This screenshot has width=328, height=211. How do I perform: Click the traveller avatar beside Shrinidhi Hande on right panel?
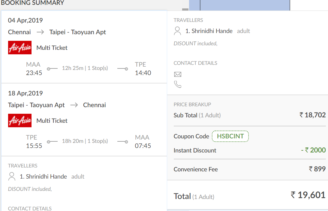pos(177,30)
